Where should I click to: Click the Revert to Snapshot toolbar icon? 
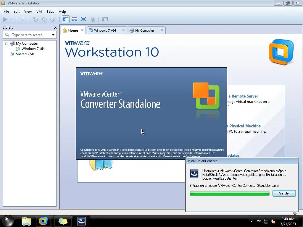click(x=44, y=19)
